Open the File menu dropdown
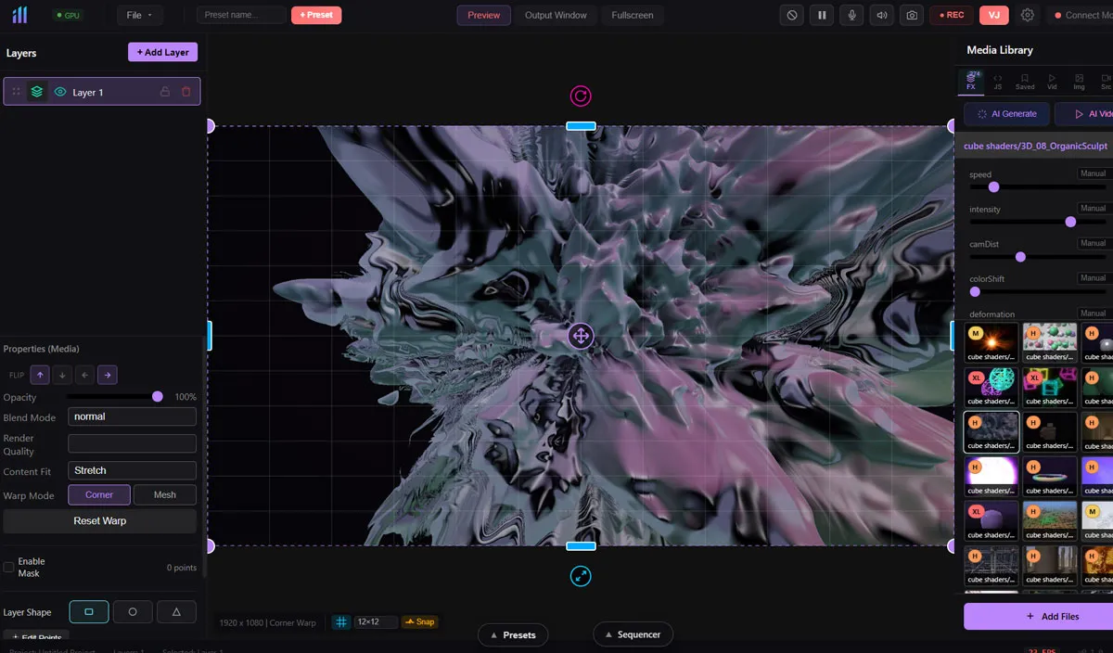The image size is (1113, 653). 139,15
